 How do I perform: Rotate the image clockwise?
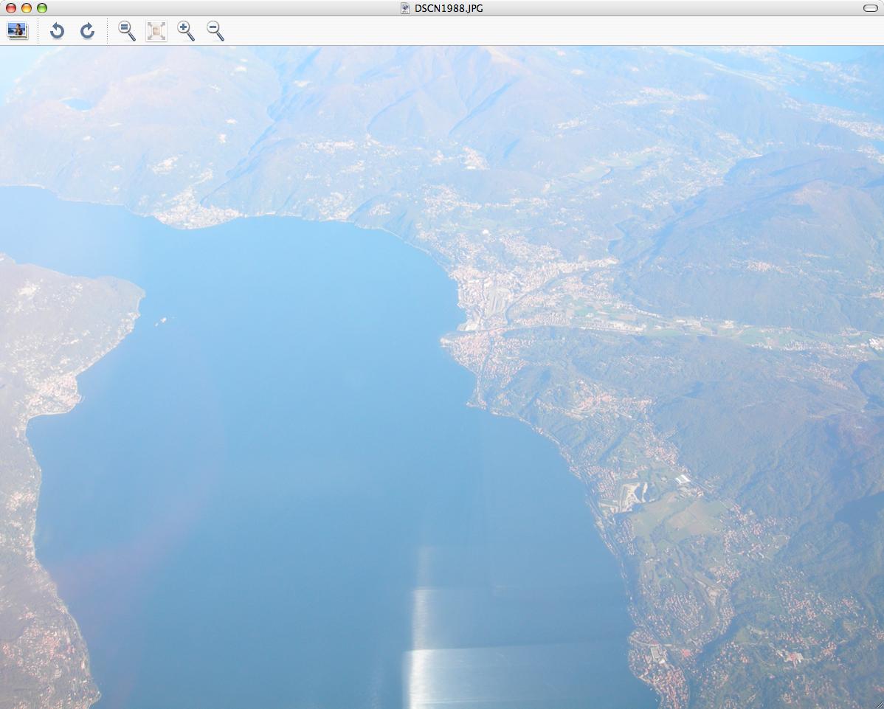click(x=87, y=30)
